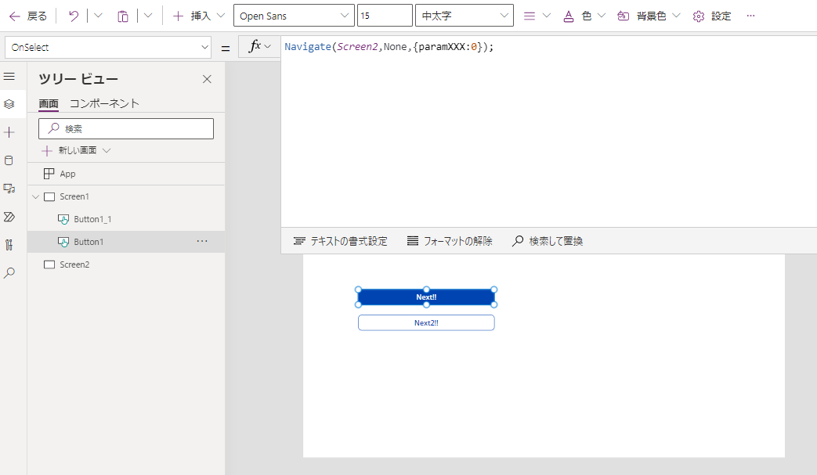Click the tree view 検索 search field
Viewport: 817px width, 475px height.
(x=126, y=129)
